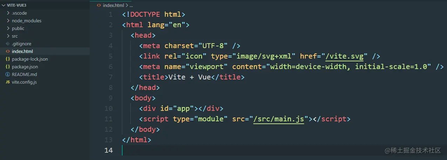Click the "viewport" name value
The height and width of the screenshot is (160, 447).
tap(207, 67)
